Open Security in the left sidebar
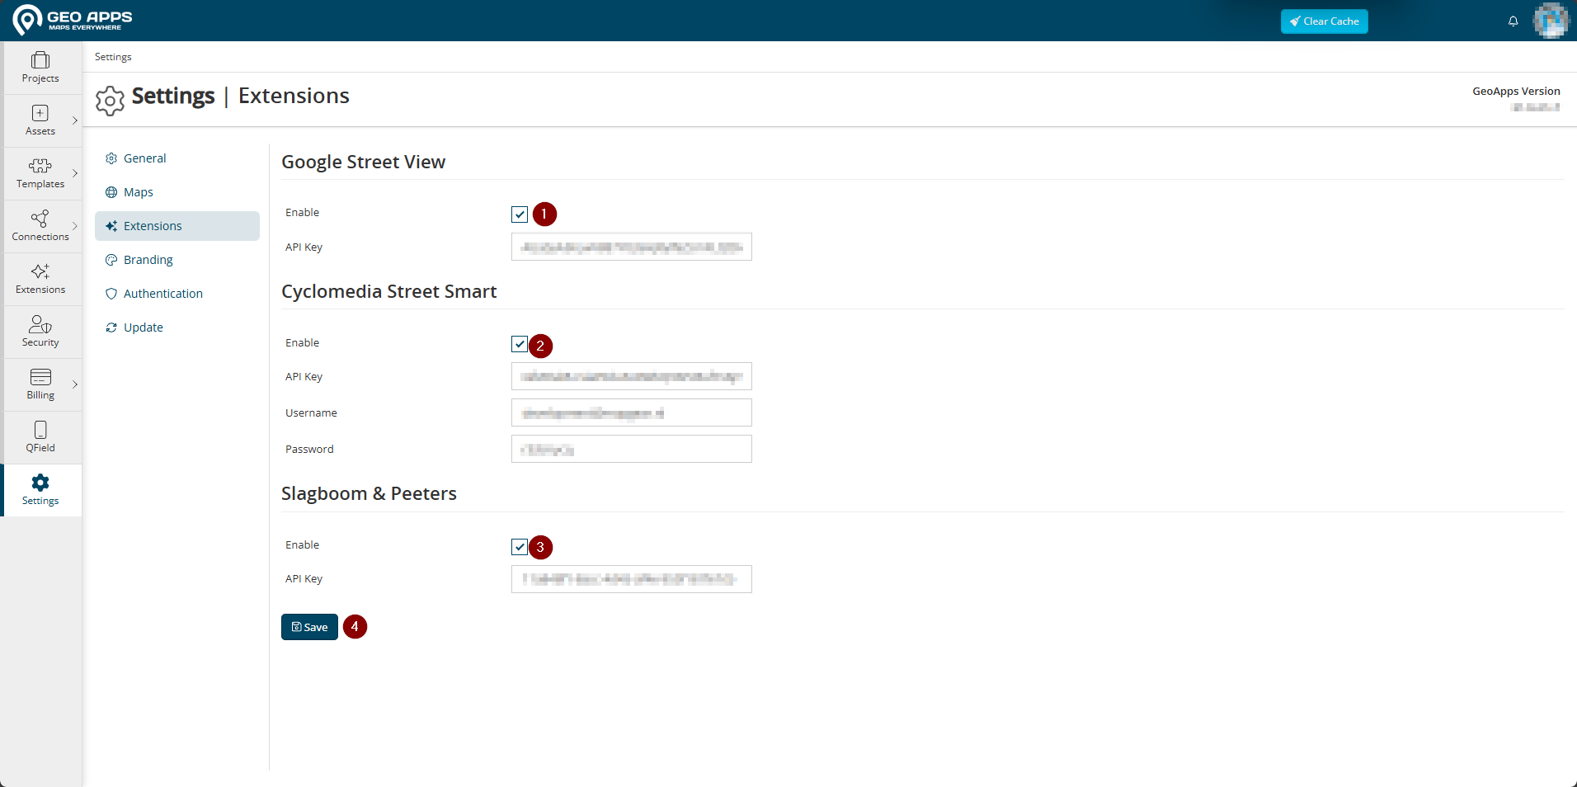Viewport: 1577px width, 787px height. (40, 332)
